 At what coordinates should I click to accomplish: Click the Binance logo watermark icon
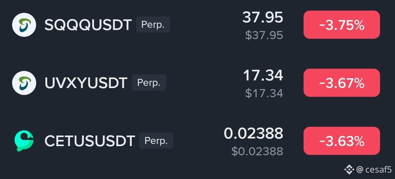(349, 170)
